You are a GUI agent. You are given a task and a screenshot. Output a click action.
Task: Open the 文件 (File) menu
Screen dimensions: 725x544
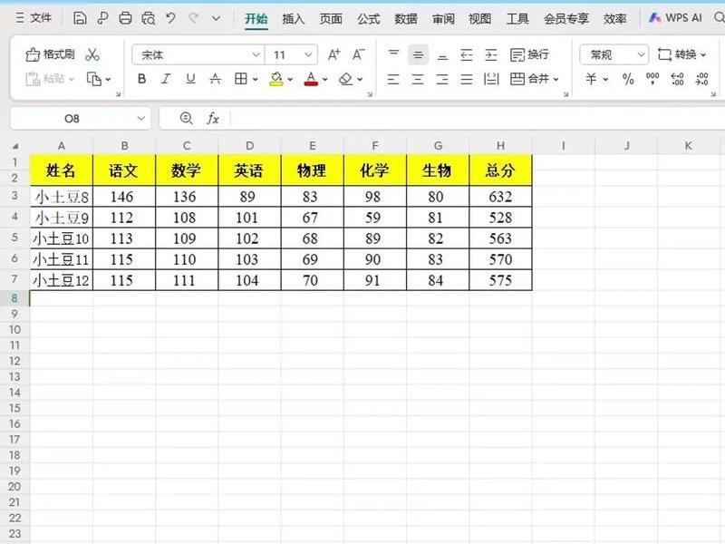[x=34, y=18]
